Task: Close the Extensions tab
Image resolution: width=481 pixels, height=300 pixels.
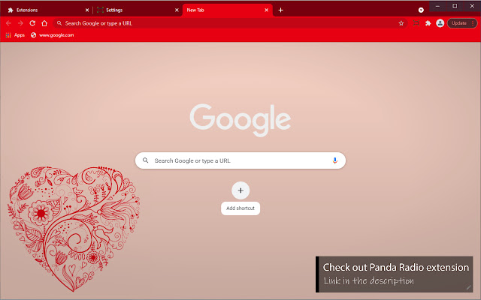Action: [87, 10]
